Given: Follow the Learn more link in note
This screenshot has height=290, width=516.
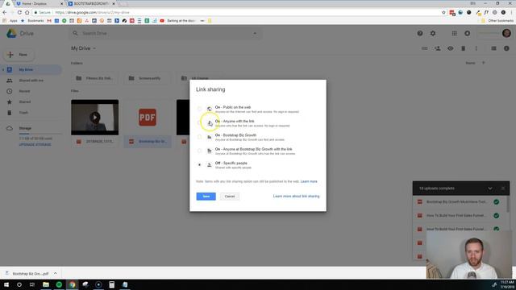Looking at the screenshot, I should [x=309, y=181].
